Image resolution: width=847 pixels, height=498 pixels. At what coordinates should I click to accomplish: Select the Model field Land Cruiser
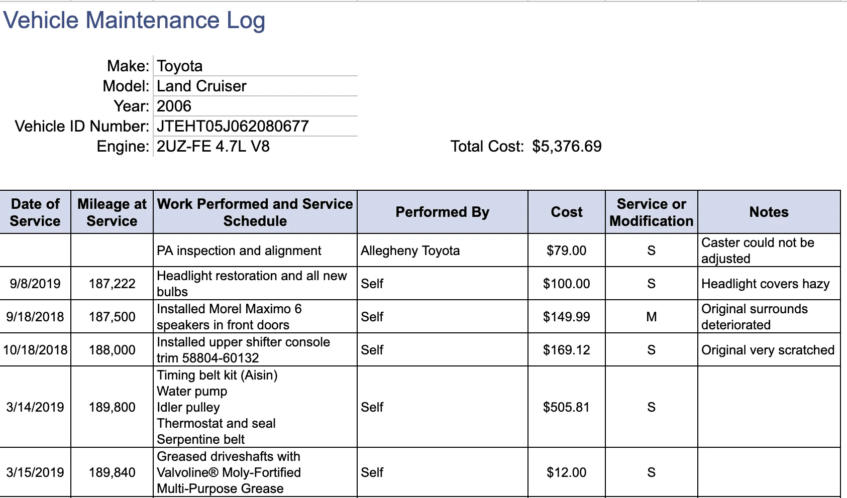(x=255, y=86)
